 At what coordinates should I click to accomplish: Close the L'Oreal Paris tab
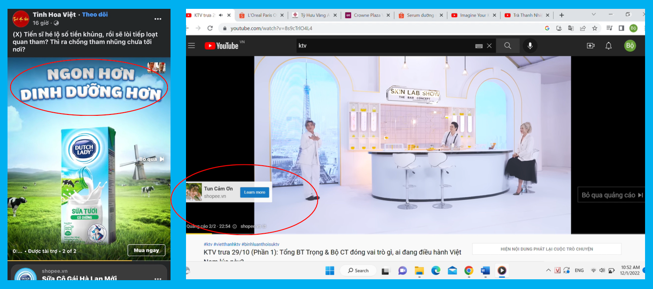tap(282, 15)
